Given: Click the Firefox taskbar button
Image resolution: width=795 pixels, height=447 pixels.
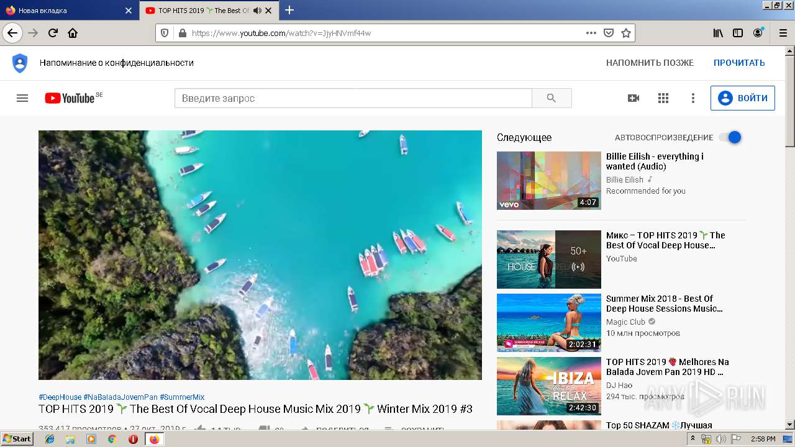Looking at the screenshot, I should (x=154, y=439).
